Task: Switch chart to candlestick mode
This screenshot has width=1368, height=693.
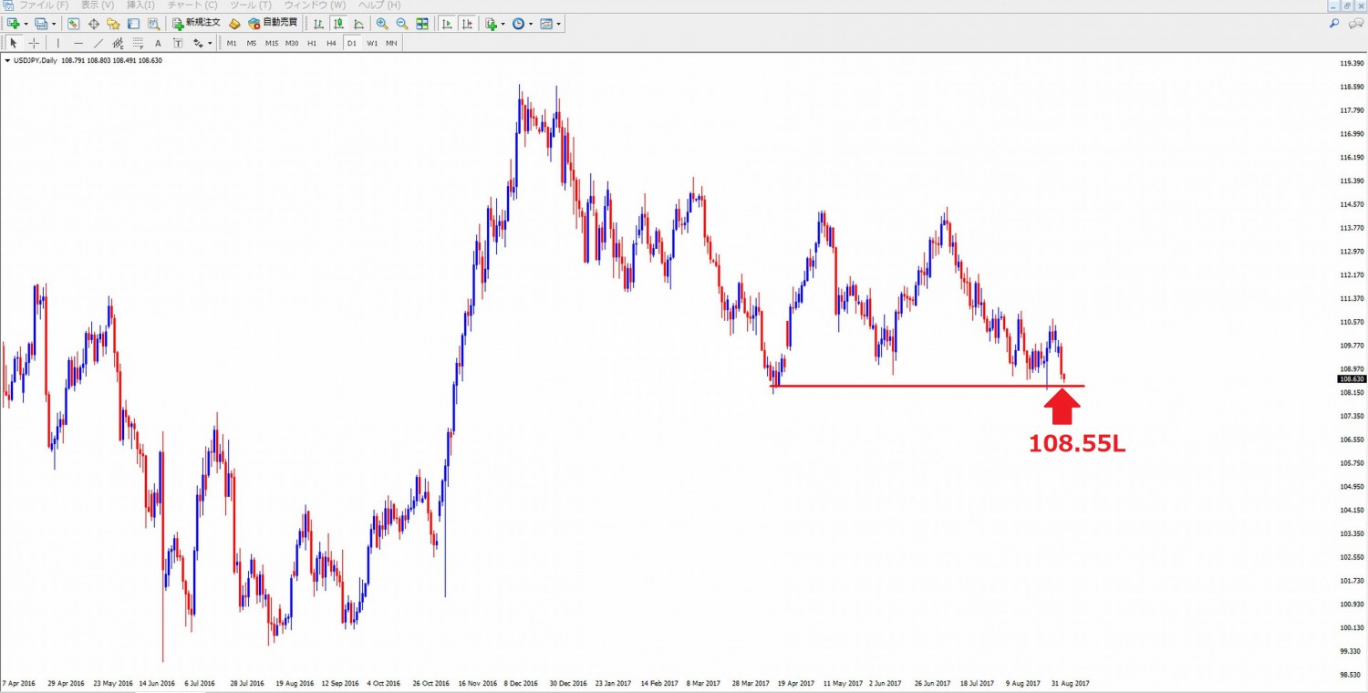Action: click(338, 24)
